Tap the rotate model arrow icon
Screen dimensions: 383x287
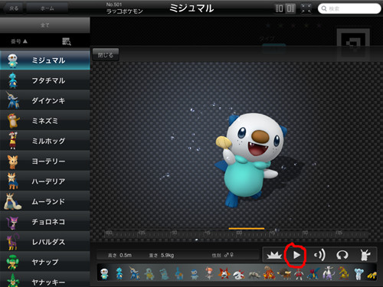point(342,255)
